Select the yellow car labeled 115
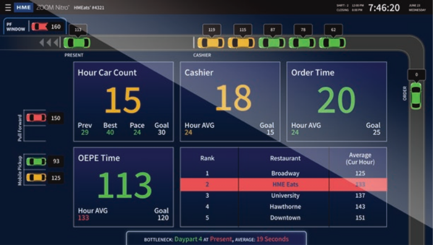 (241, 43)
